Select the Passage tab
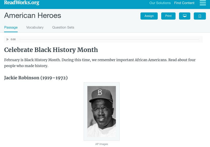The width and height of the screenshot is (210, 147). 11,27
